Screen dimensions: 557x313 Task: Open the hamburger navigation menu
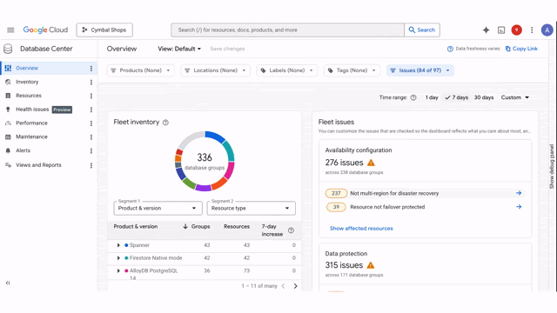coord(10,30)
